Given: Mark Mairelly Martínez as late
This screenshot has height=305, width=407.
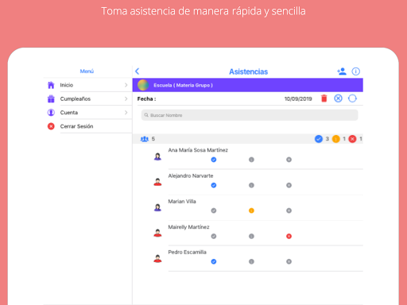Looking at the screenshot, I should 251,236.
